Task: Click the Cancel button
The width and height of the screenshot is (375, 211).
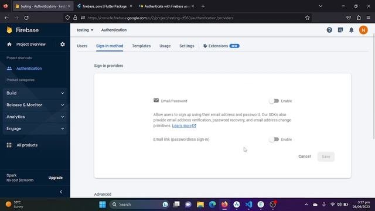Action: tap(305, 156)
